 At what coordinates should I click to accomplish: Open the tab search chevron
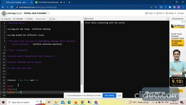pyautogui.click(x=164, y=2)
